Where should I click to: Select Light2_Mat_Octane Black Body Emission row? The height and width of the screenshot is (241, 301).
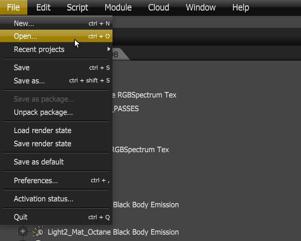[113, 232]
